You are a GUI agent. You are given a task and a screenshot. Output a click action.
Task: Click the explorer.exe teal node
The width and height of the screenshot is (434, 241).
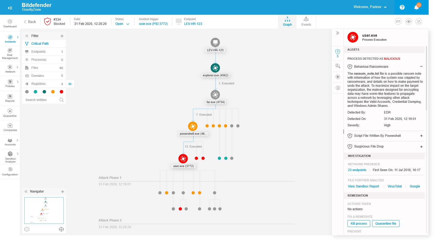tap(215, 68)
